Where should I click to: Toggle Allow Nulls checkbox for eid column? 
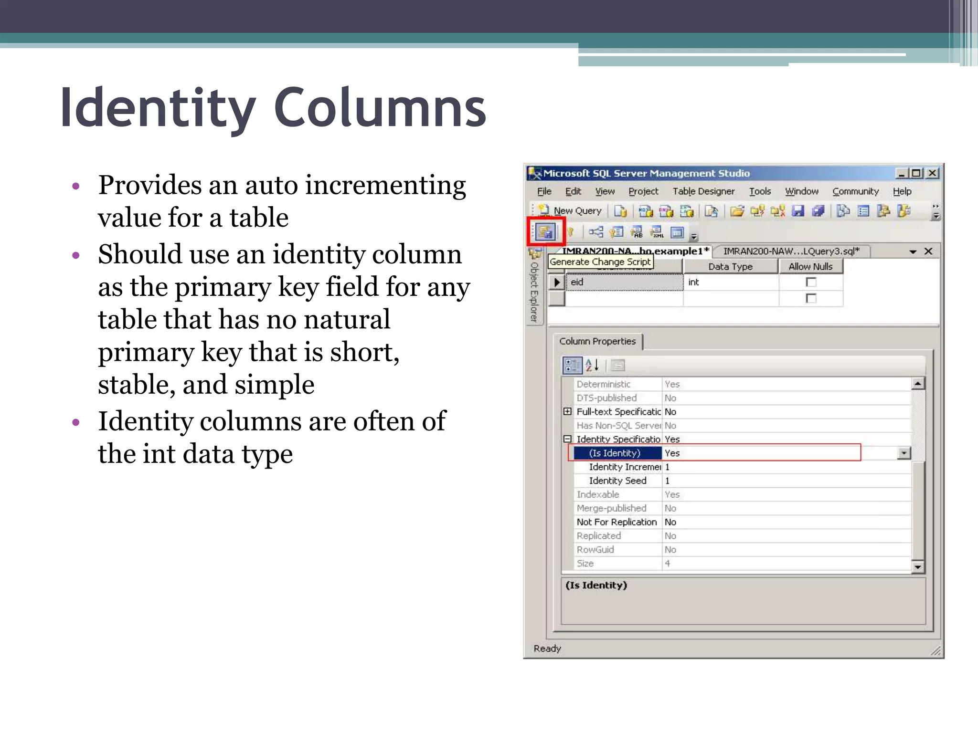810,282
